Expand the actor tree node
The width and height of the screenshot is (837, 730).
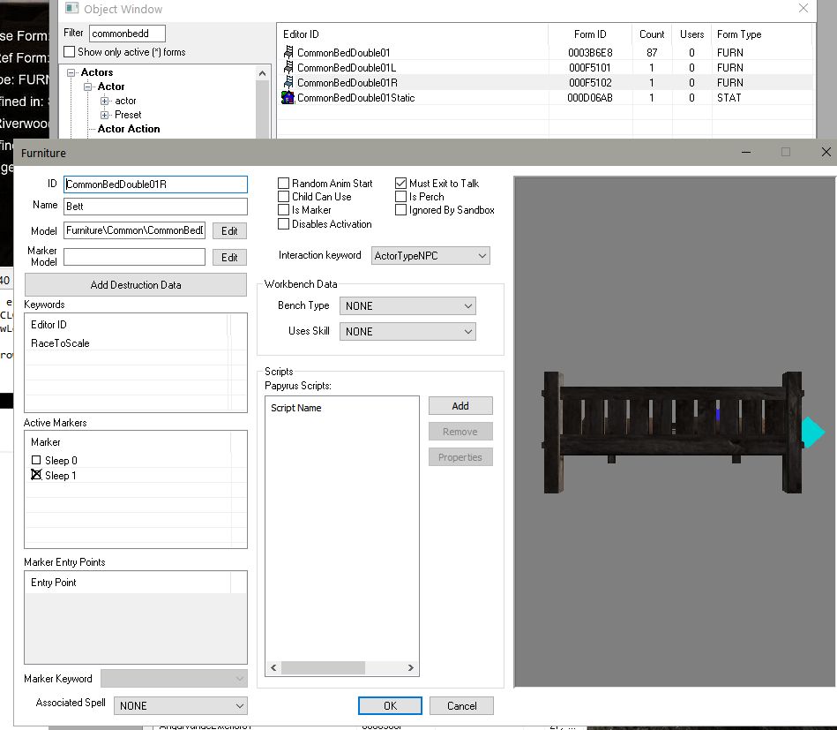[105, 101]
